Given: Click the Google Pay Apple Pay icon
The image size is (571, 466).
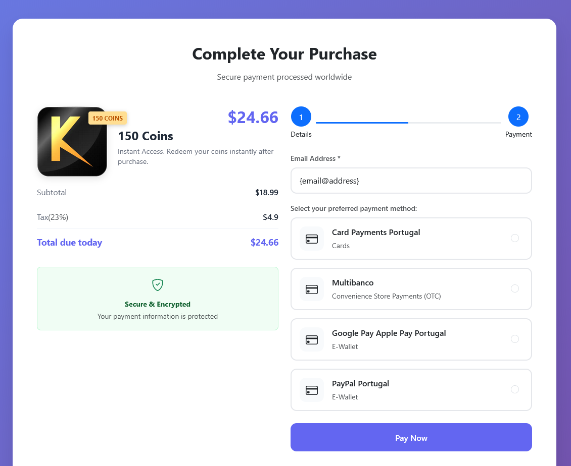Looking at the screenshot, I should coord(312,339).
